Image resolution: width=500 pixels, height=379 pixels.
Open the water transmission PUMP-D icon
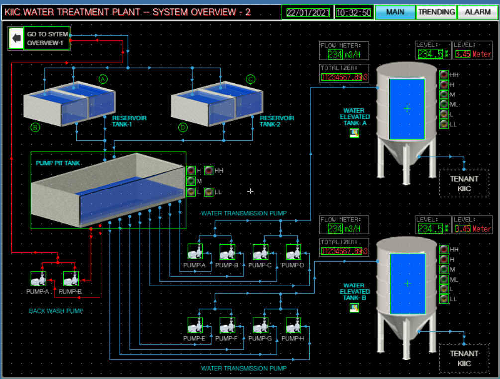(293, 252)
